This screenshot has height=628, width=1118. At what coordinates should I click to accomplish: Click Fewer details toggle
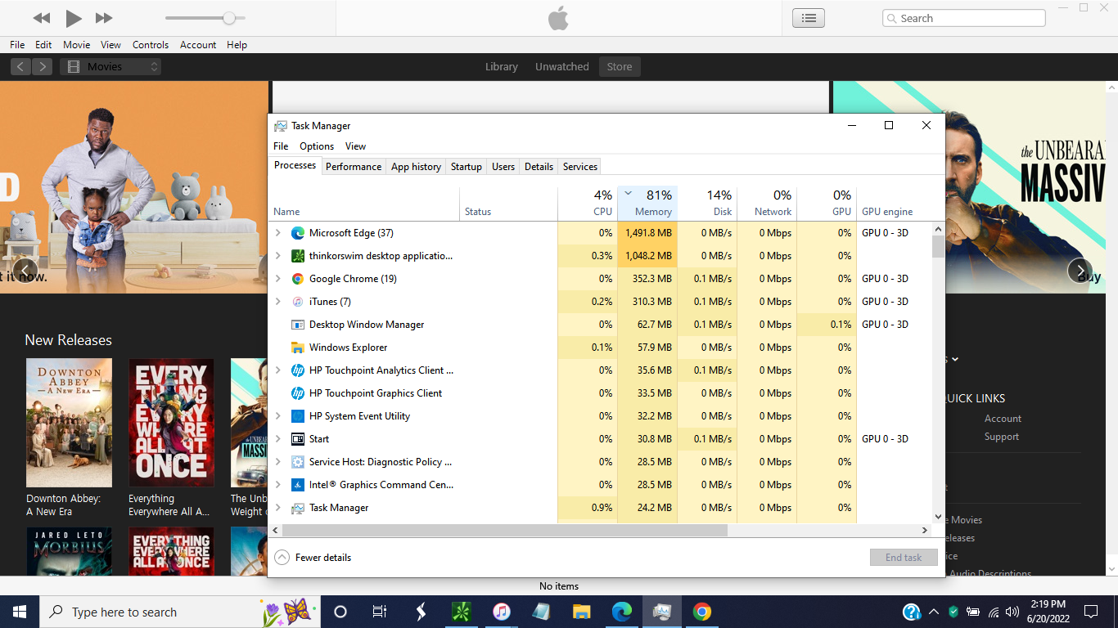click(x=313, y=558)
